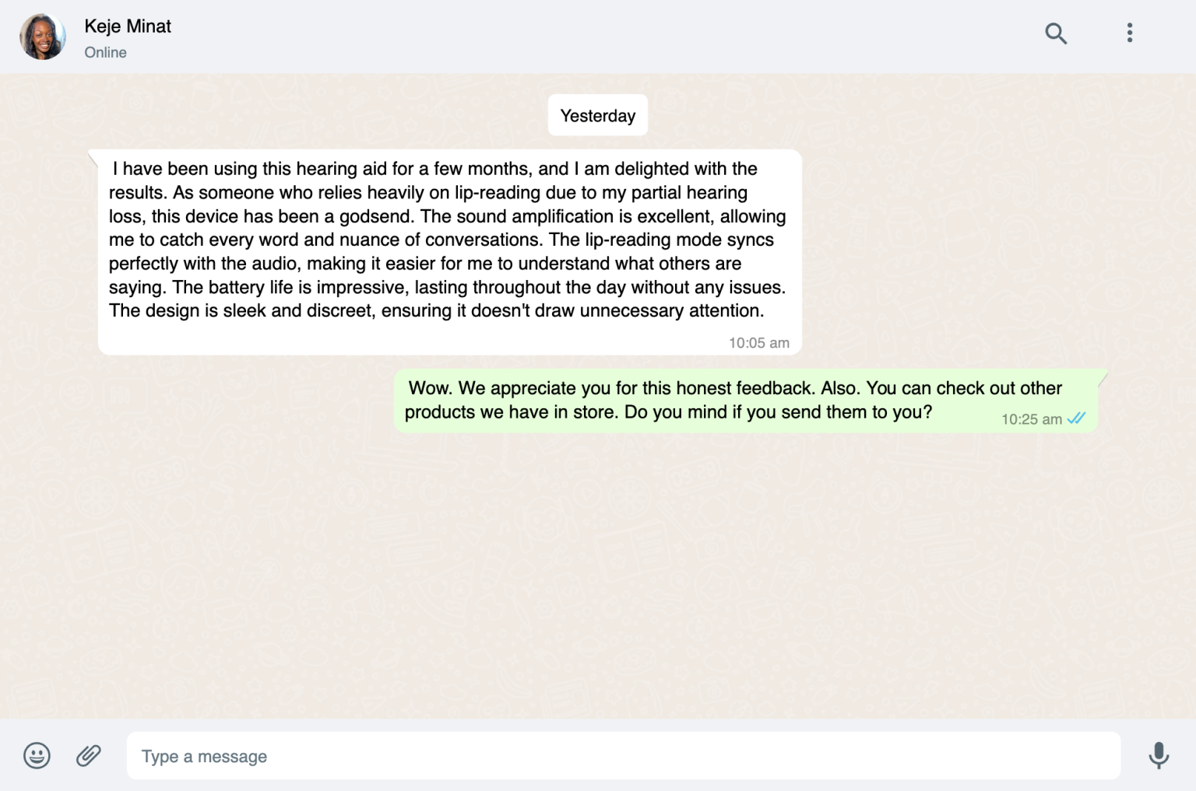Select the received hearing aid review message

450,252
